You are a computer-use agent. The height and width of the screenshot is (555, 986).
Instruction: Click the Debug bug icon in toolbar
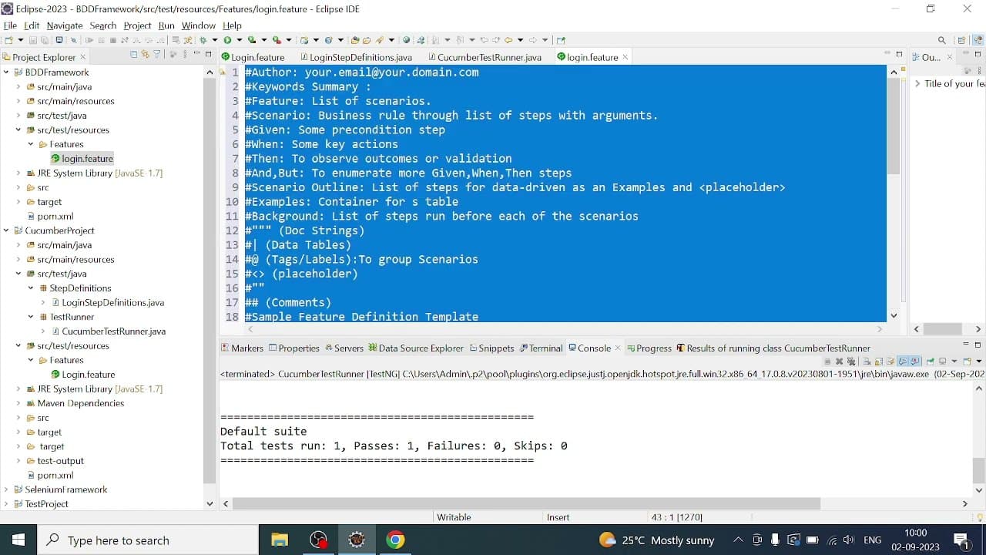(204, 40)
